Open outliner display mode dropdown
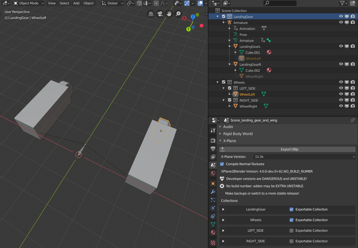The width and height of the screenshot is (358, 248). point(216,3)
